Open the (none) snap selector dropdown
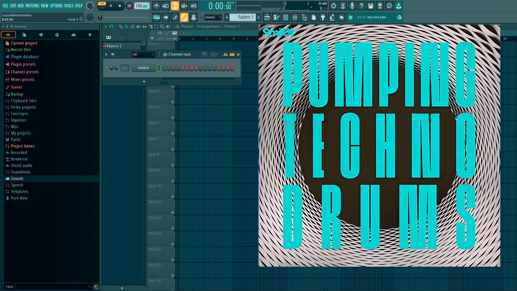 (x=213, y=17)
